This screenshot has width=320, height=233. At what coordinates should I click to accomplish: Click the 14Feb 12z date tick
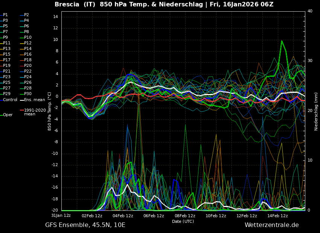pos(277,216)
